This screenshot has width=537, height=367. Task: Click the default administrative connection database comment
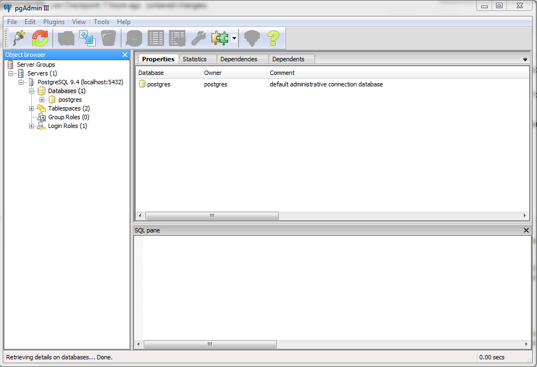pos(326,84)
